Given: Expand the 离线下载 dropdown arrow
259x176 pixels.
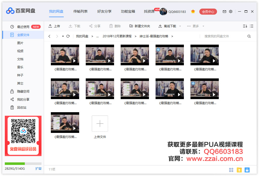Looking at the screenshot, I should coord(180,26).
